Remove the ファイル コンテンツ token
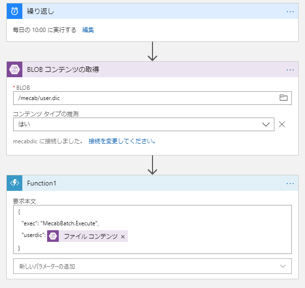 pos(123,237)
